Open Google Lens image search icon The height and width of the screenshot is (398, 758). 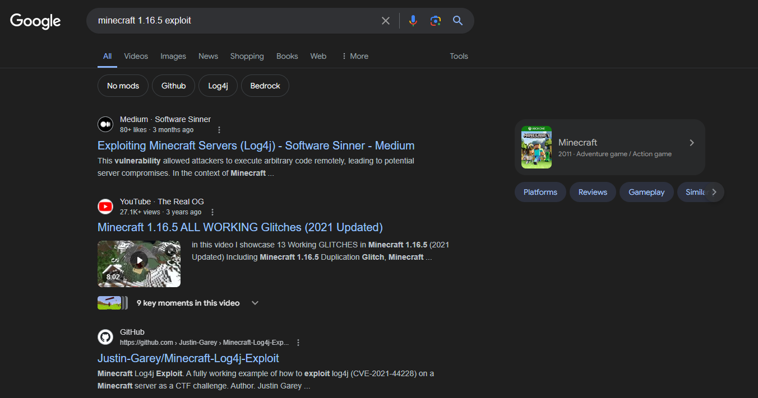pyautogui.click(x=436, y=21)
